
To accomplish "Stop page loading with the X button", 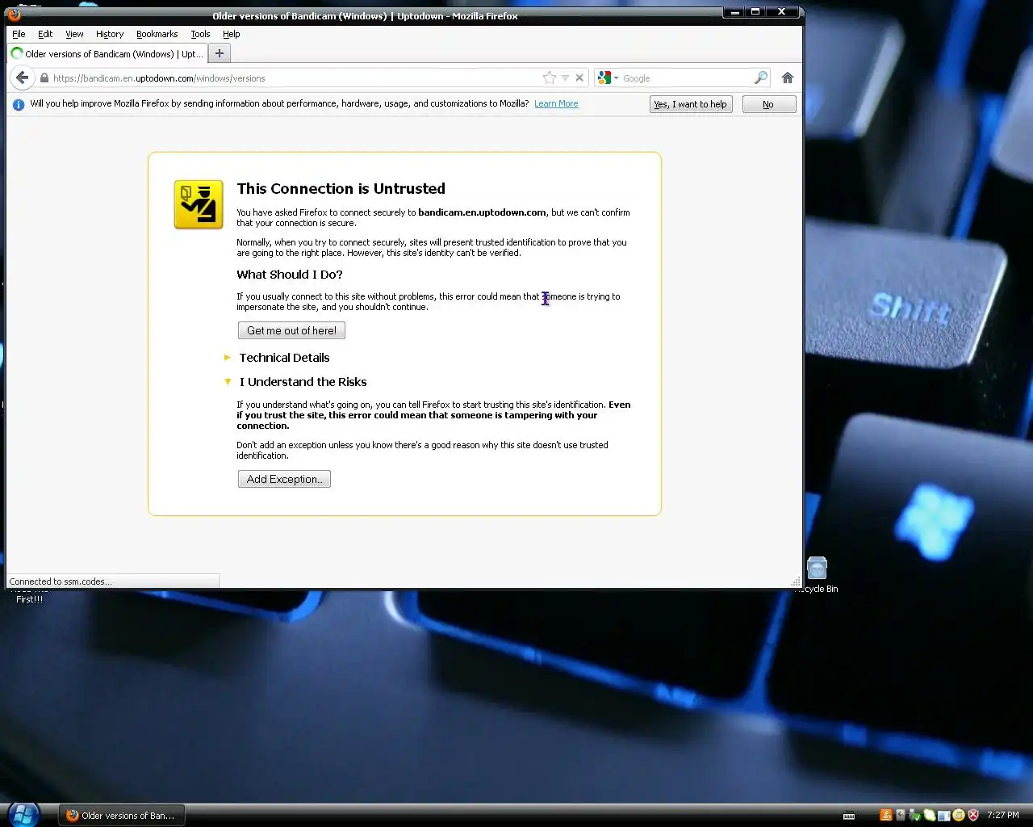I will (579, 78).
